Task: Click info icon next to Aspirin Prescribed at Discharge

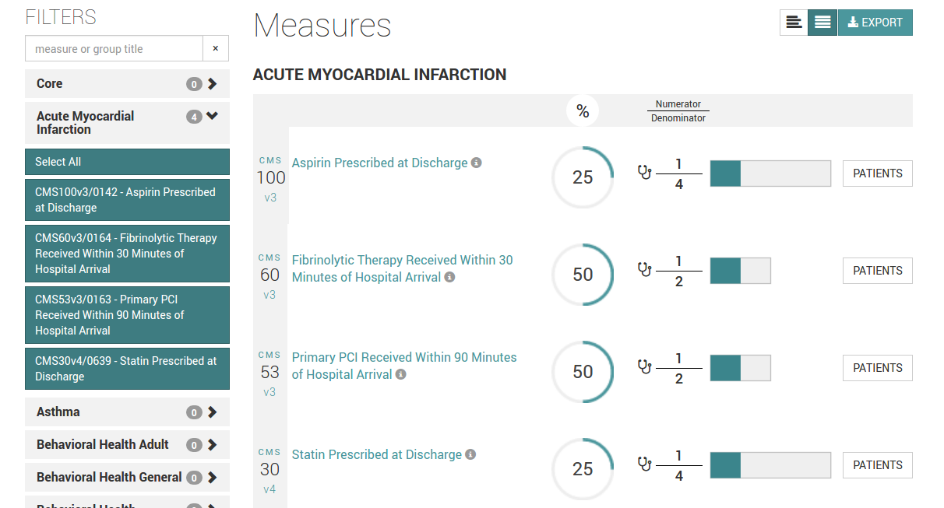Action: tap(477, 163)
